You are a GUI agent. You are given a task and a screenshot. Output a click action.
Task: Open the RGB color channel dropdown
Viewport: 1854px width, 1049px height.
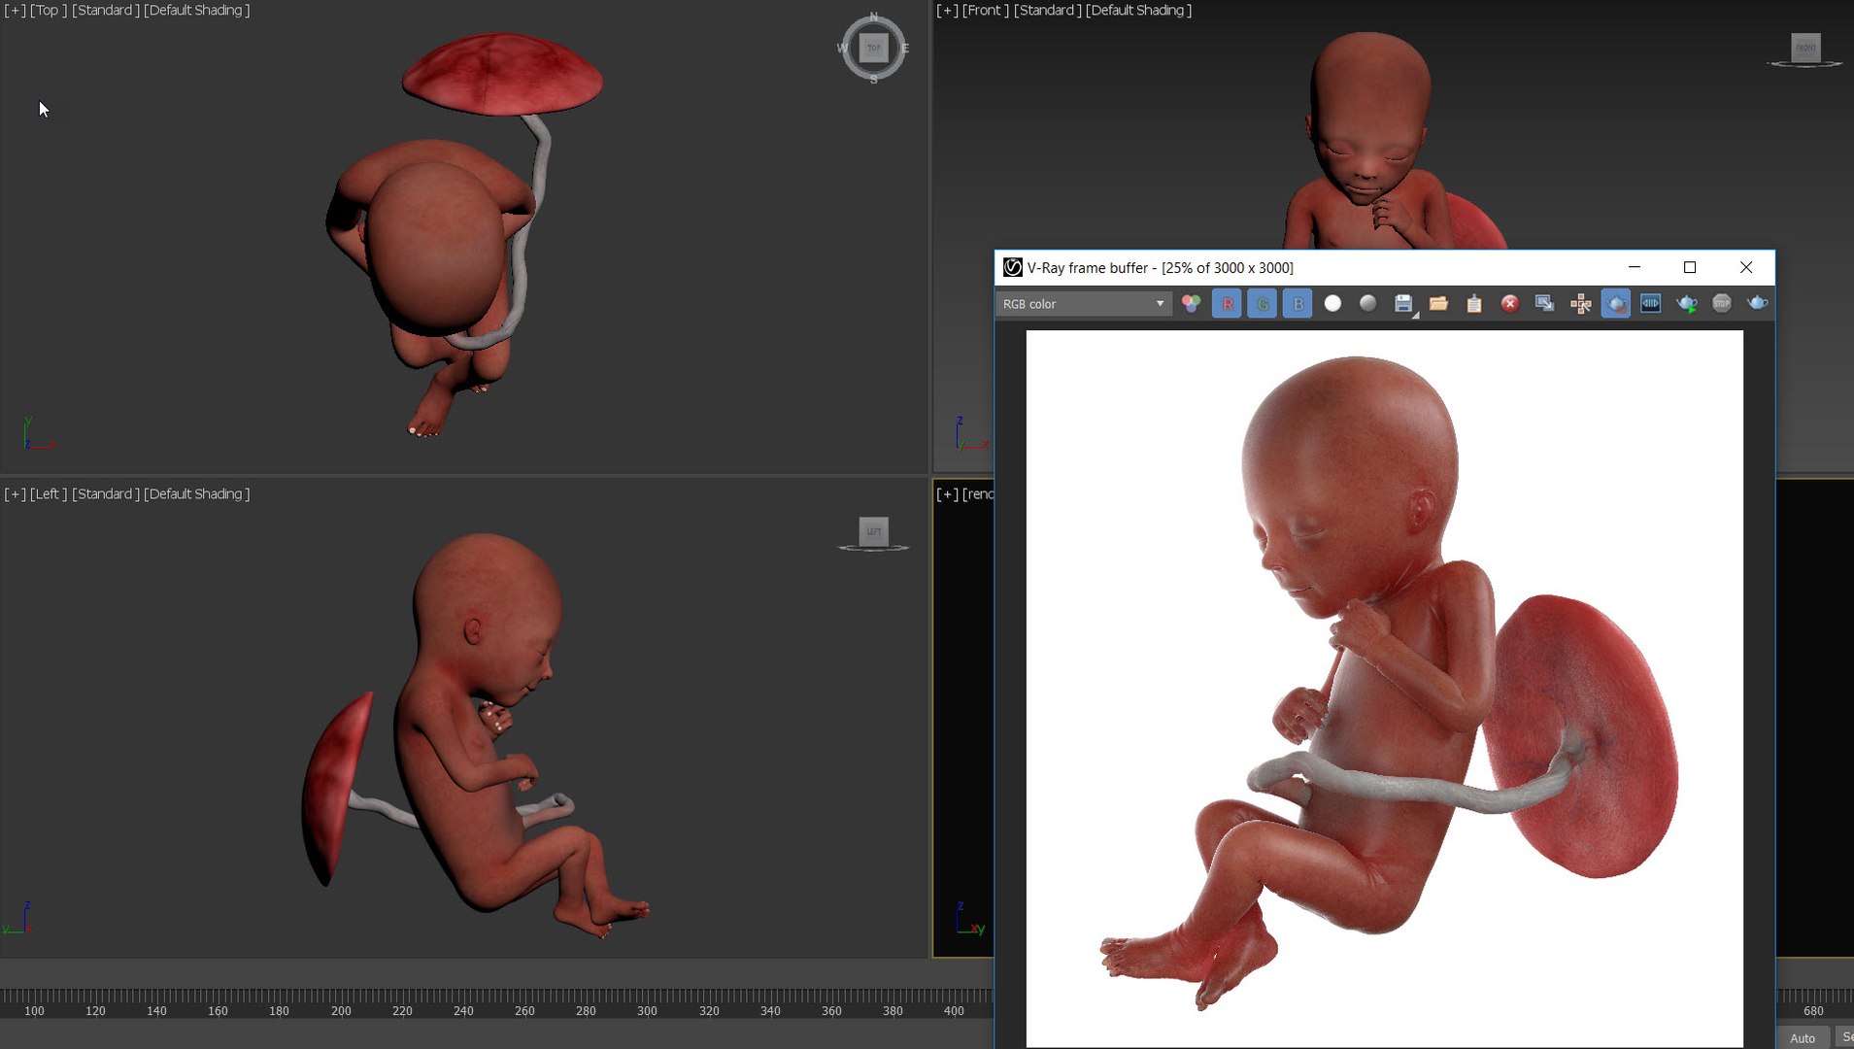coord(1083,304)
